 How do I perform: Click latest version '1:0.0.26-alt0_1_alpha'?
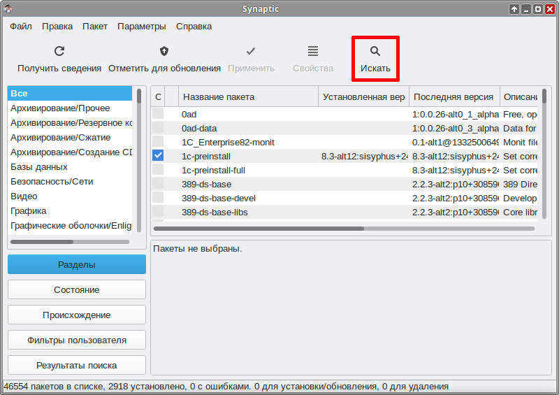pos(456,114)
